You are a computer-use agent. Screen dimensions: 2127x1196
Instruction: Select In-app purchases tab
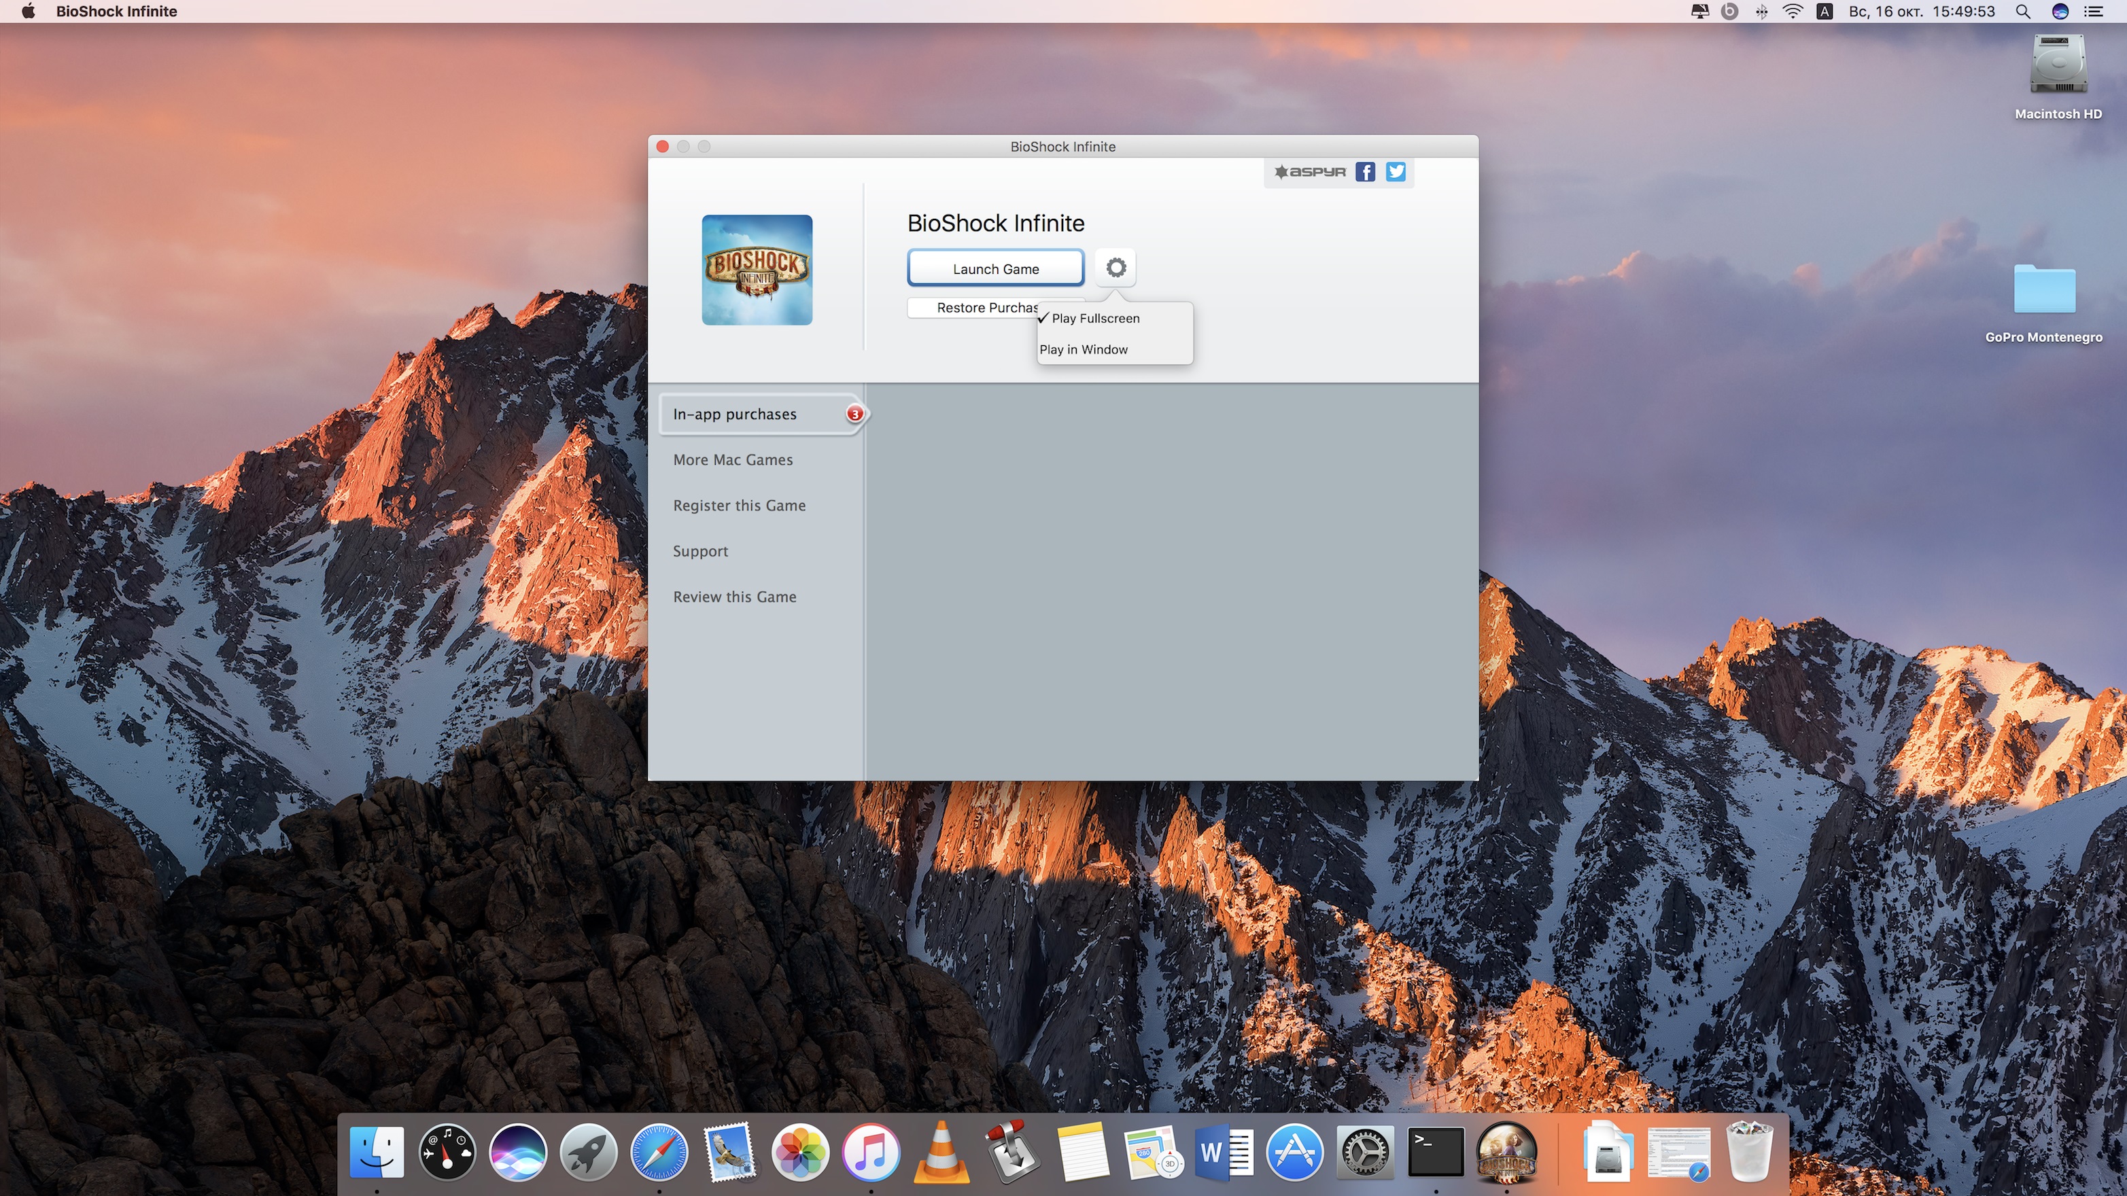pos(735,415)
